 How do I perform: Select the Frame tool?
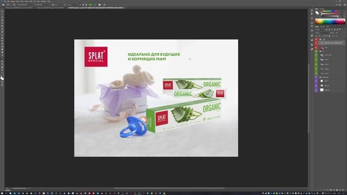pos(2,26)
